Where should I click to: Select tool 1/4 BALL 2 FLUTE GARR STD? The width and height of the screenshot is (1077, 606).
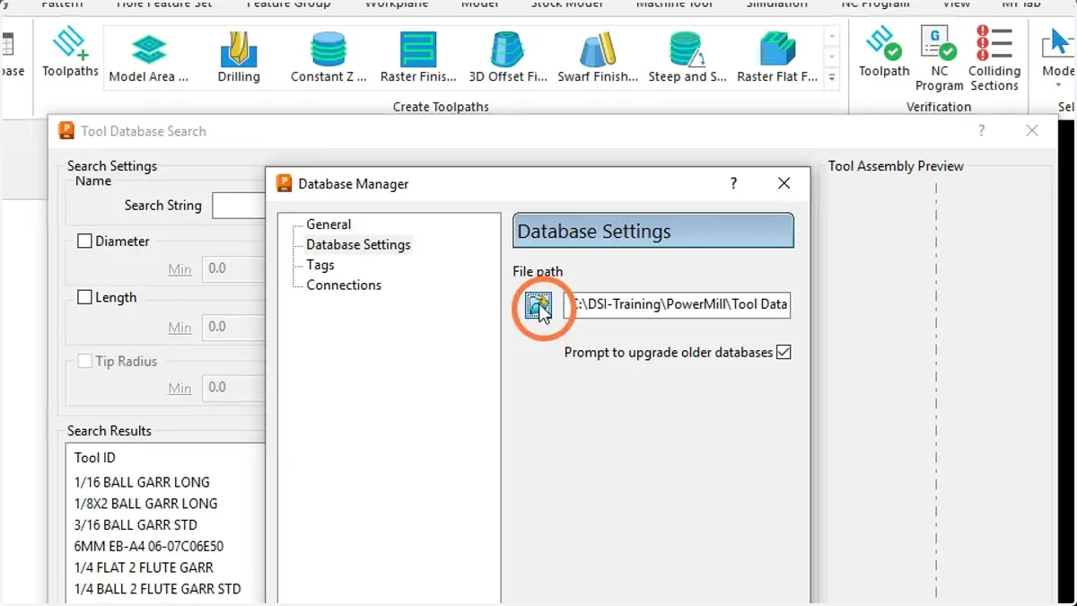[158, 589]
